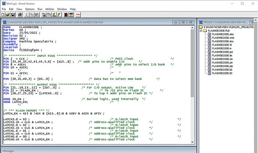Click the dark chip device icon

(x=66, y=15)
